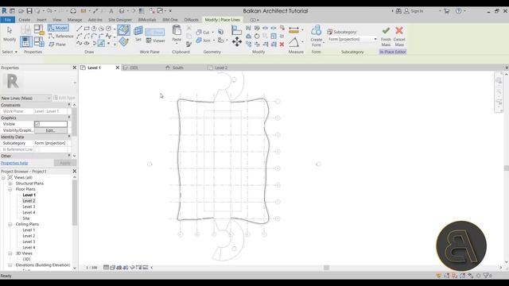509x286 pixels.
Task: Open the work plane Viewer
Action: [156, 41]
